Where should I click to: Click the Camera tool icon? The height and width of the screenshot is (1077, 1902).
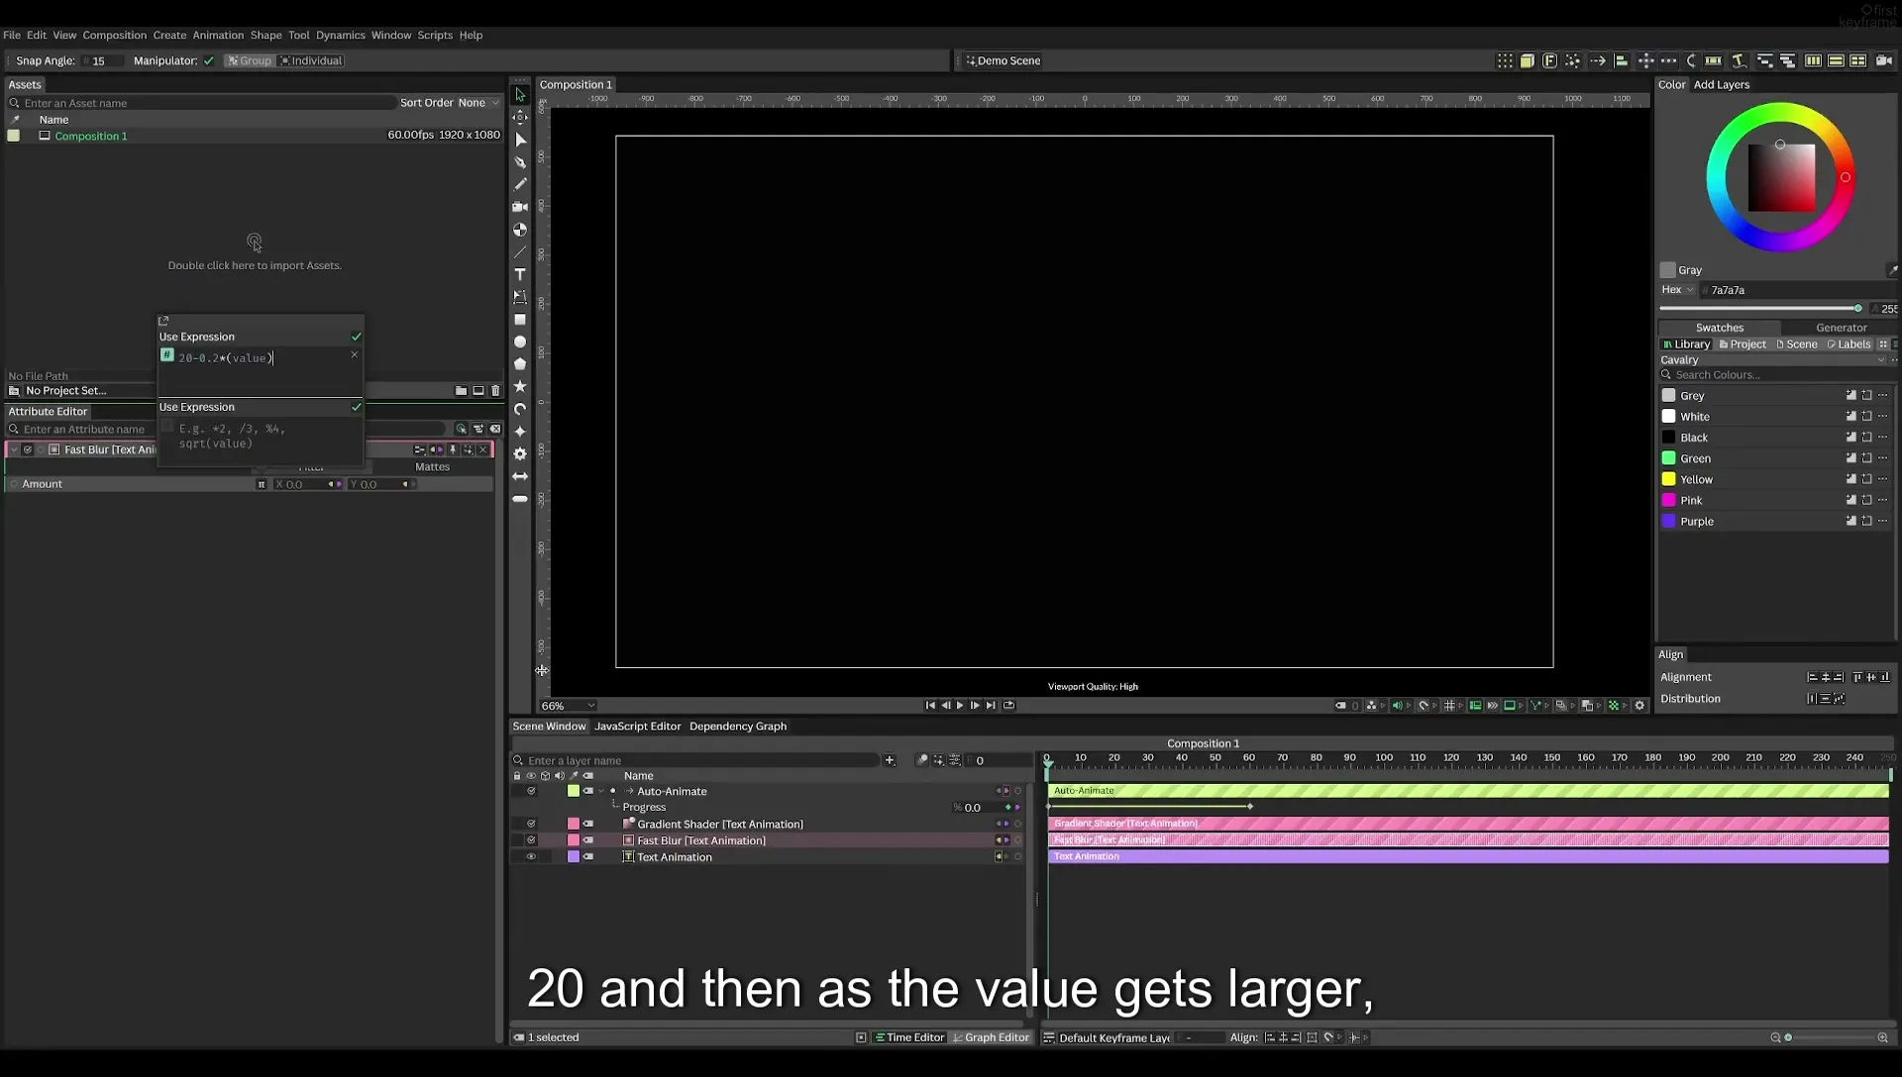[520, 207]
